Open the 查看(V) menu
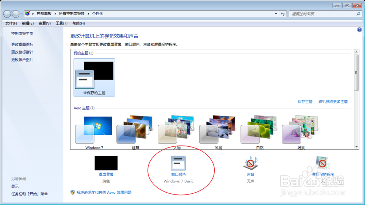 (x=45, y=23)
